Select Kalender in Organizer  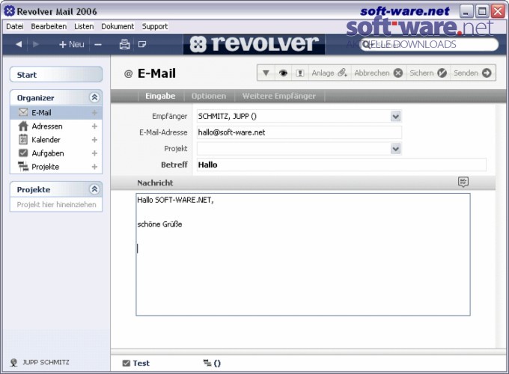(x=56, y=140)
